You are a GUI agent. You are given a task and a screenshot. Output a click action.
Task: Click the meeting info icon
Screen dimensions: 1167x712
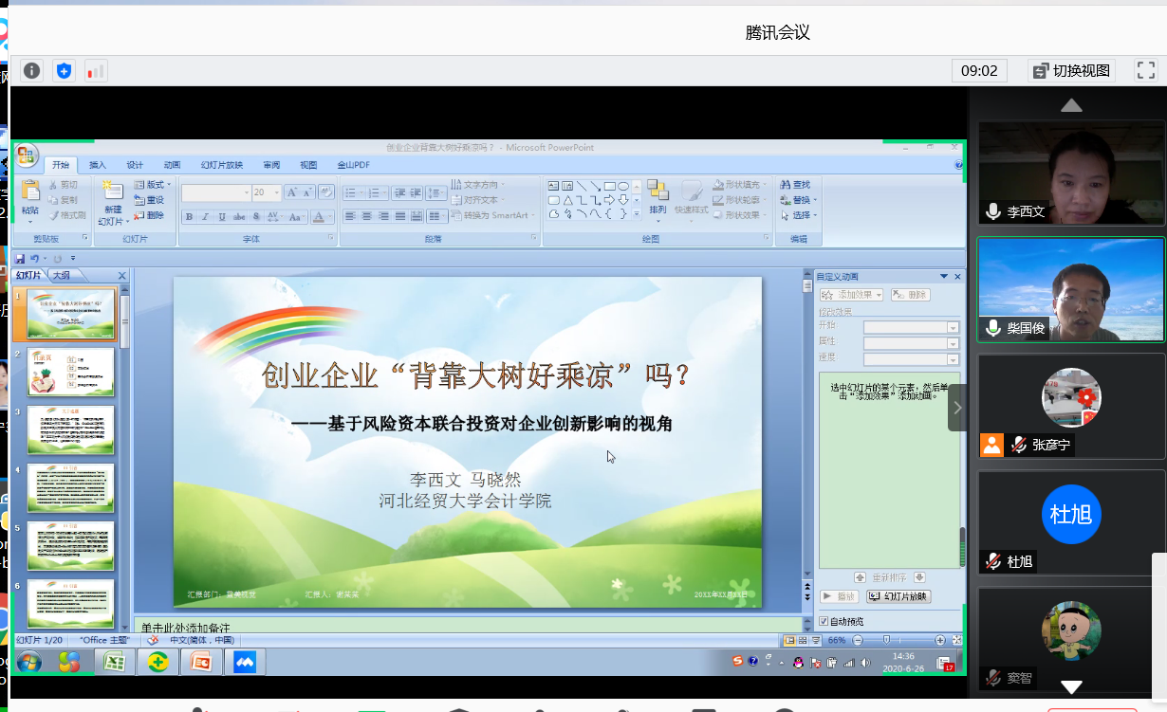(x=32, y=70)
